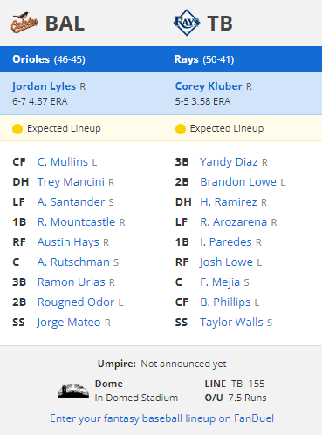Click the Rays yellow expected lineup dot
Viewport: 322px width, 435px height.
pyautogui.click(x=181, y=129)
